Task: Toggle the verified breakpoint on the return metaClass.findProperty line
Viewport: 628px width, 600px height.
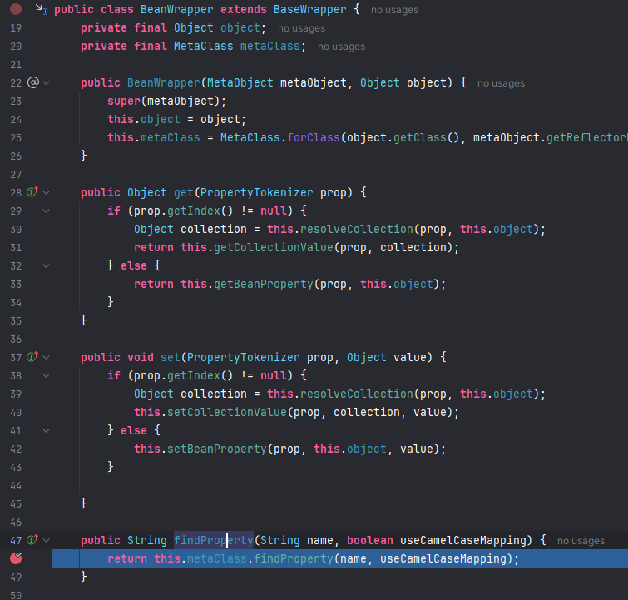Action: pos(16,558)
